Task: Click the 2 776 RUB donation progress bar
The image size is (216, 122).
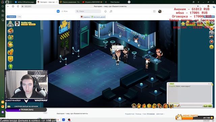Action: click(26, 110)
